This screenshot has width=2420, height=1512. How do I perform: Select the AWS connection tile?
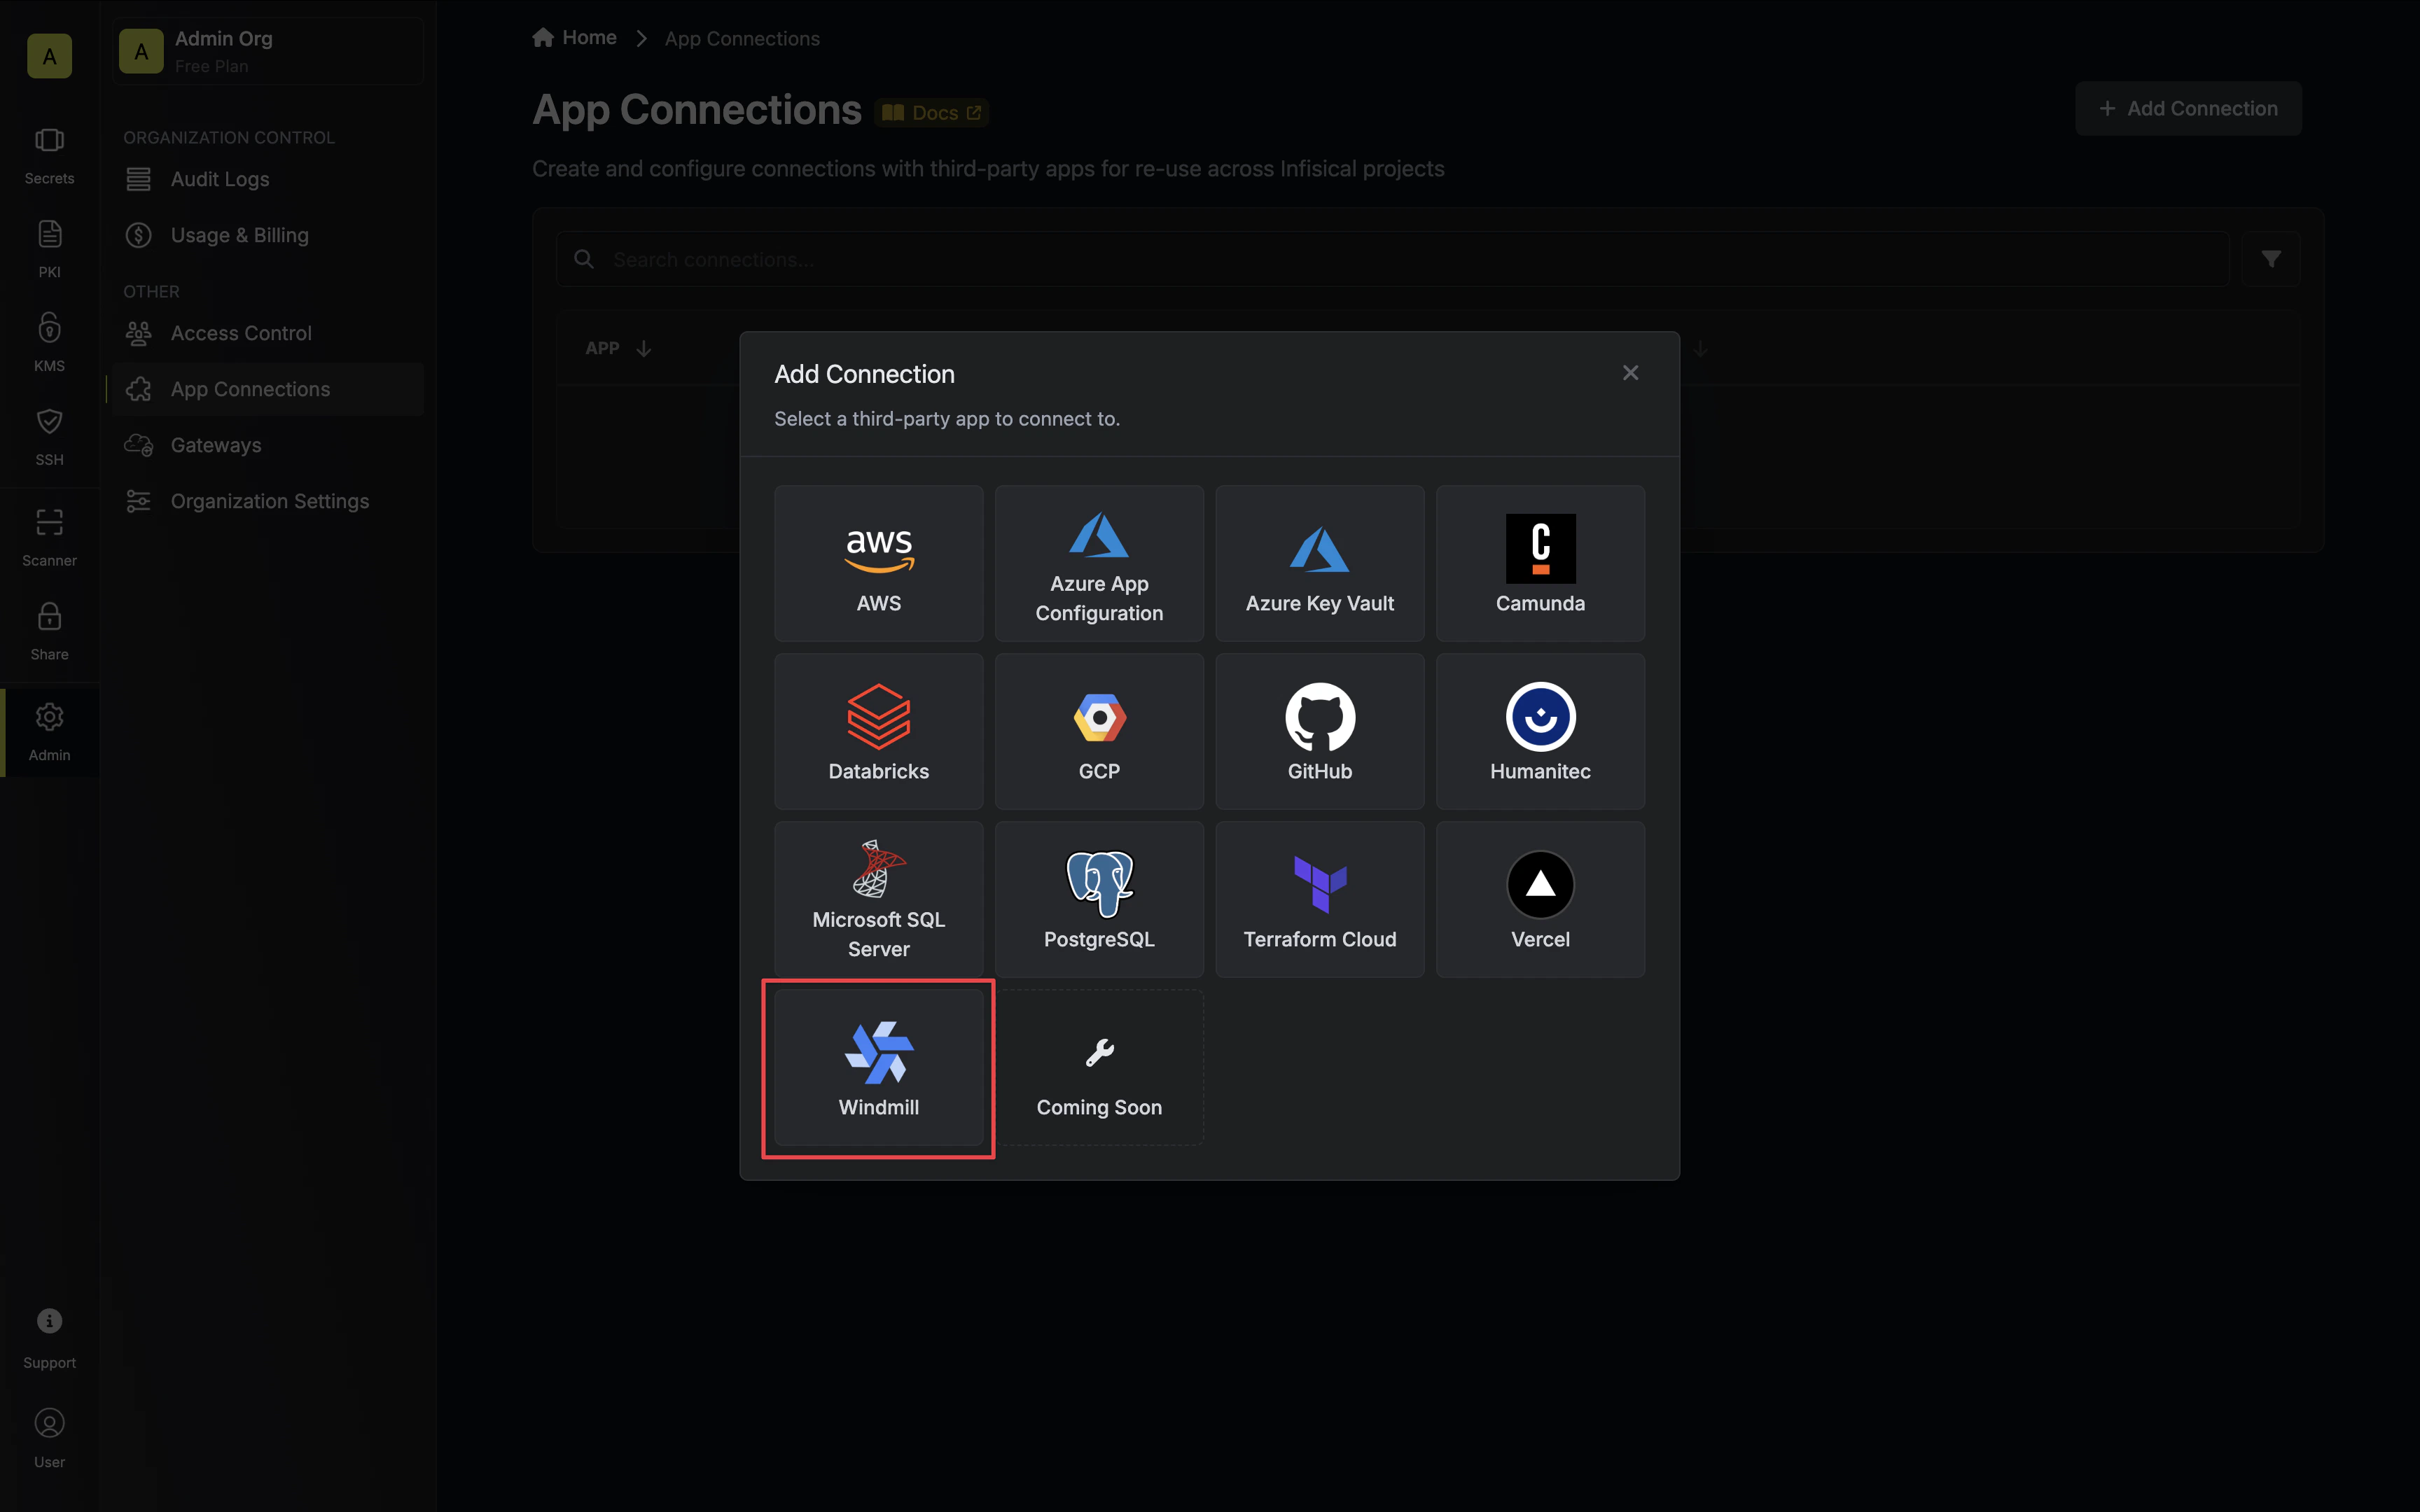tap(878, 563)
